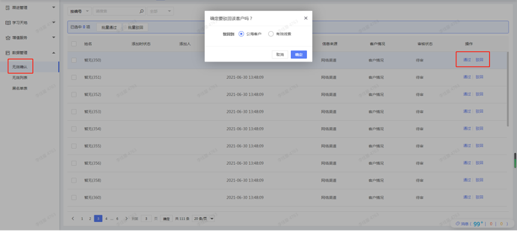Open the 无效列表 submenu item
This screenshot has height=231, width=517.
coord(20,78)
